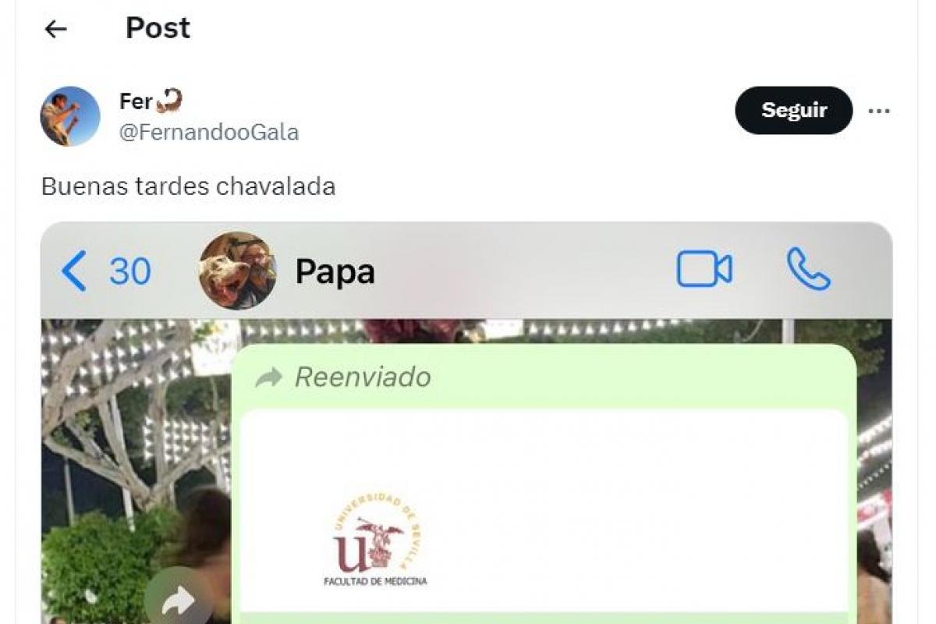Click the FACULTAD DE MEDICINA caption
Viewport: 936px width, 624px height.
tap(375, 581)
